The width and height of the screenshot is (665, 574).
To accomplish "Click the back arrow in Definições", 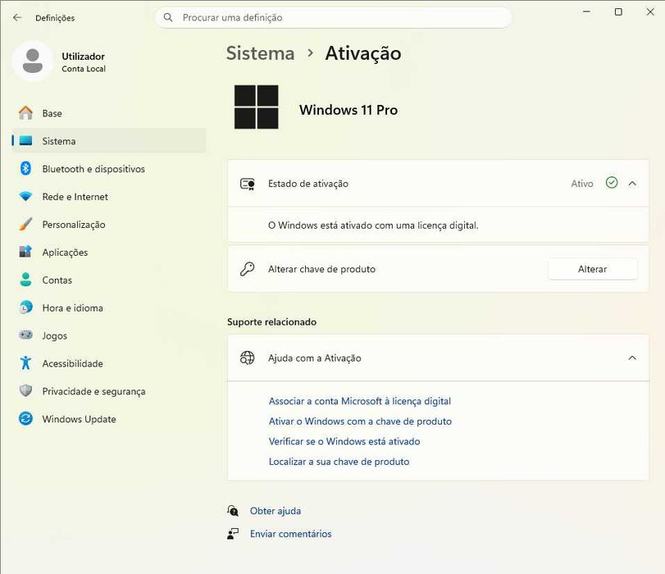I will (x=17, y=17).
